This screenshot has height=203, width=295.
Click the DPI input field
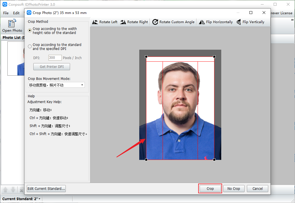click(55, 58)
